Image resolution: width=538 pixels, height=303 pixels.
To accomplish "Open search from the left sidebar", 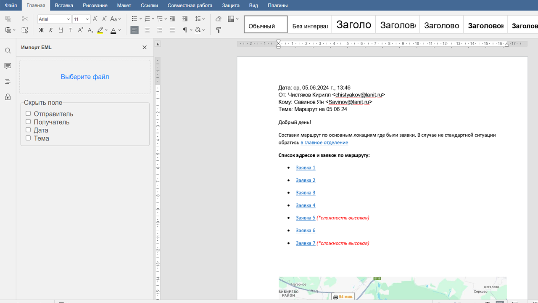I will pos(8,50).
